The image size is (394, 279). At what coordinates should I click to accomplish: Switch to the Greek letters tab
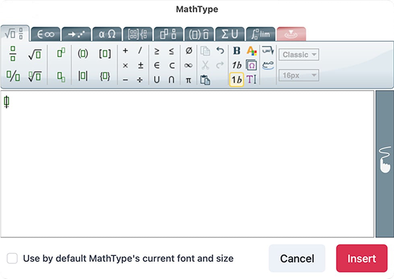tap(107, 34)
